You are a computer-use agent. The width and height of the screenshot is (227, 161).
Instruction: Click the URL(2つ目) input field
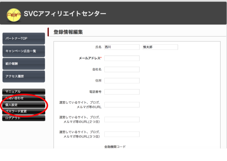122,120
